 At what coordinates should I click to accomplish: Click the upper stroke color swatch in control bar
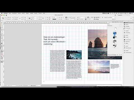tap(50, 17)
